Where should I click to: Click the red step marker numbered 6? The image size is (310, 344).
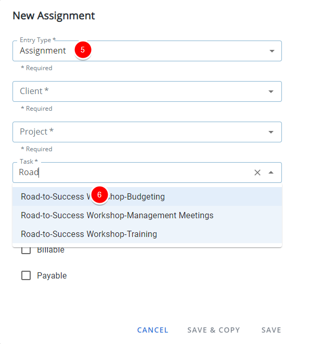[x=99, y=195]
